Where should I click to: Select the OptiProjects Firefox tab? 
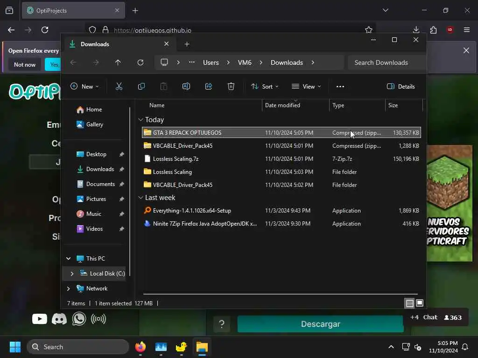pyautogui.click(x=73, y=10)
